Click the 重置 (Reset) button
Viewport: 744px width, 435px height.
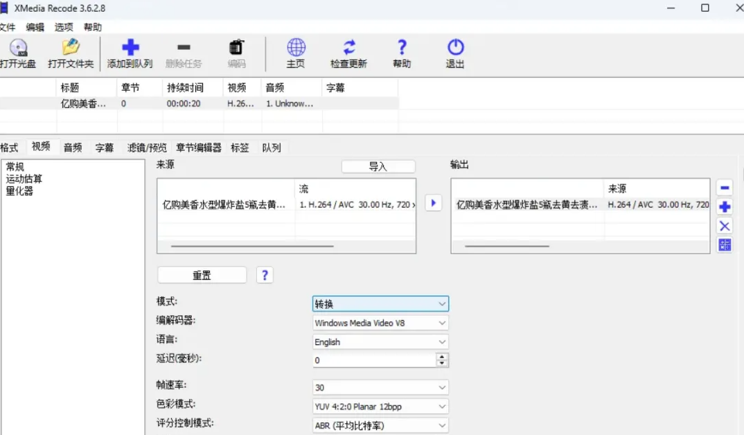[x=202, y=275]
